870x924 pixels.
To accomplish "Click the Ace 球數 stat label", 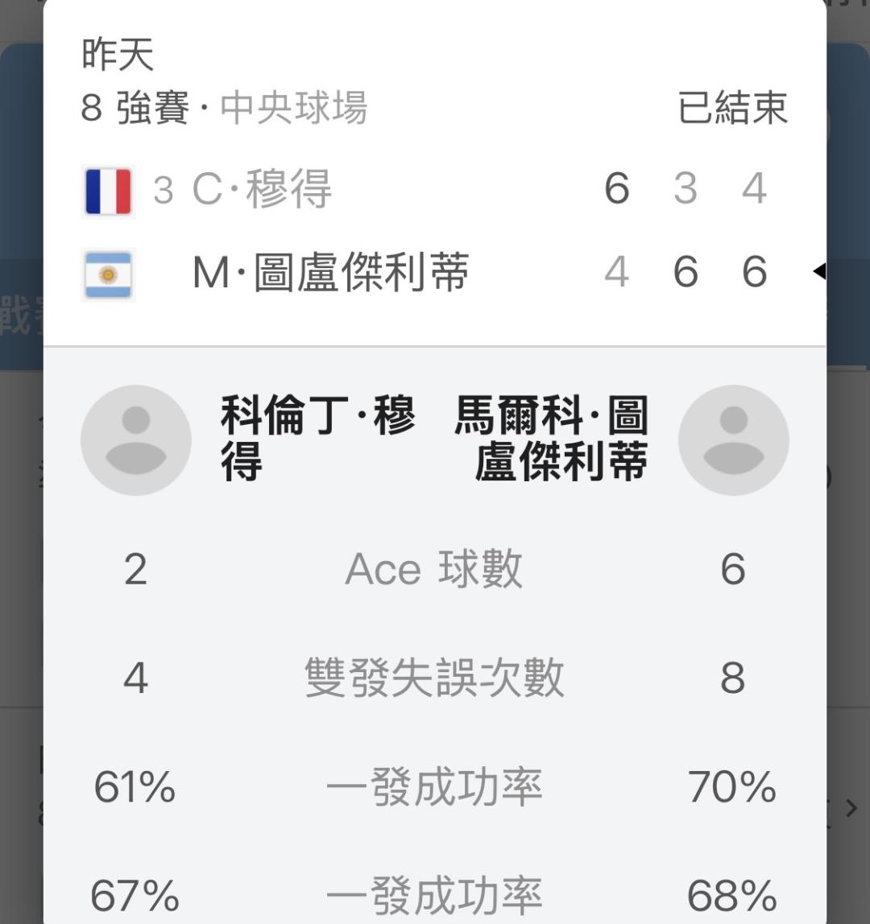I will pyautogui.click(x=433, y=570).
